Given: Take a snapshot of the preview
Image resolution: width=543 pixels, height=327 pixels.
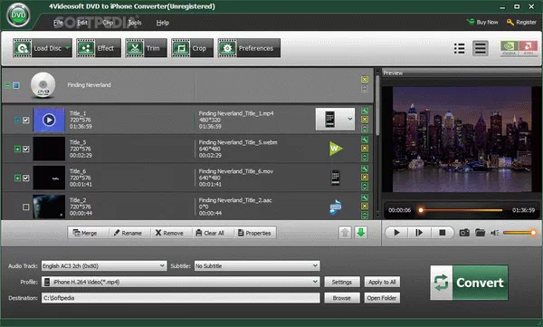Looking at the screenshot, I should (x=464, y=233).
